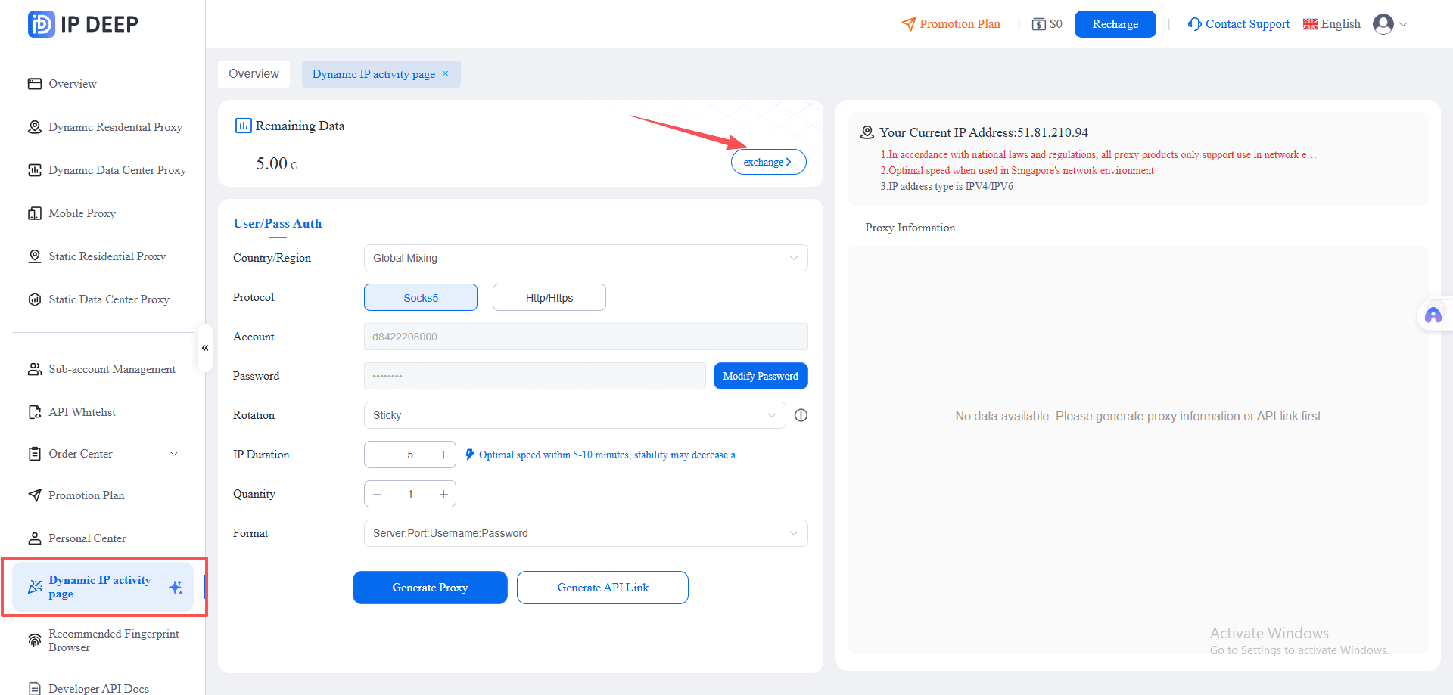
Task: Select the User/Pass Auth tab
Action: click(x=278, y=224)
